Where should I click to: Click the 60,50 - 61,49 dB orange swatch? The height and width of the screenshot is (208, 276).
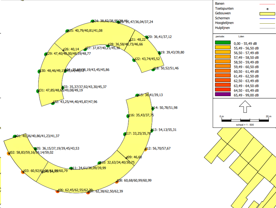[223, 71]
